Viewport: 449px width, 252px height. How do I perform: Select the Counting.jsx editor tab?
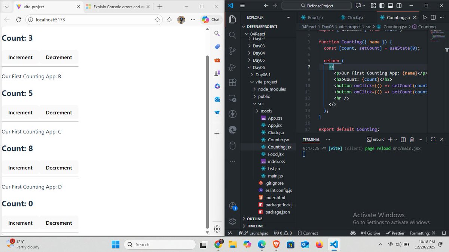(398, 18)
